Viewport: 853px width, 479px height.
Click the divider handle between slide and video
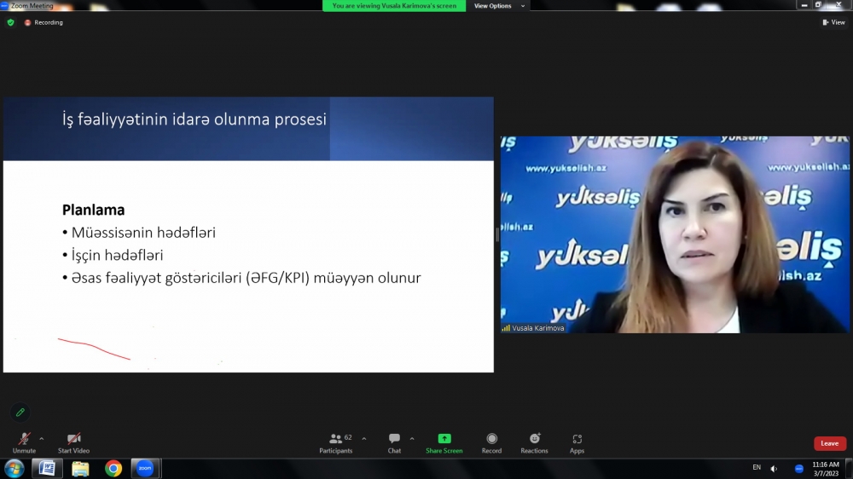(497, 234)
